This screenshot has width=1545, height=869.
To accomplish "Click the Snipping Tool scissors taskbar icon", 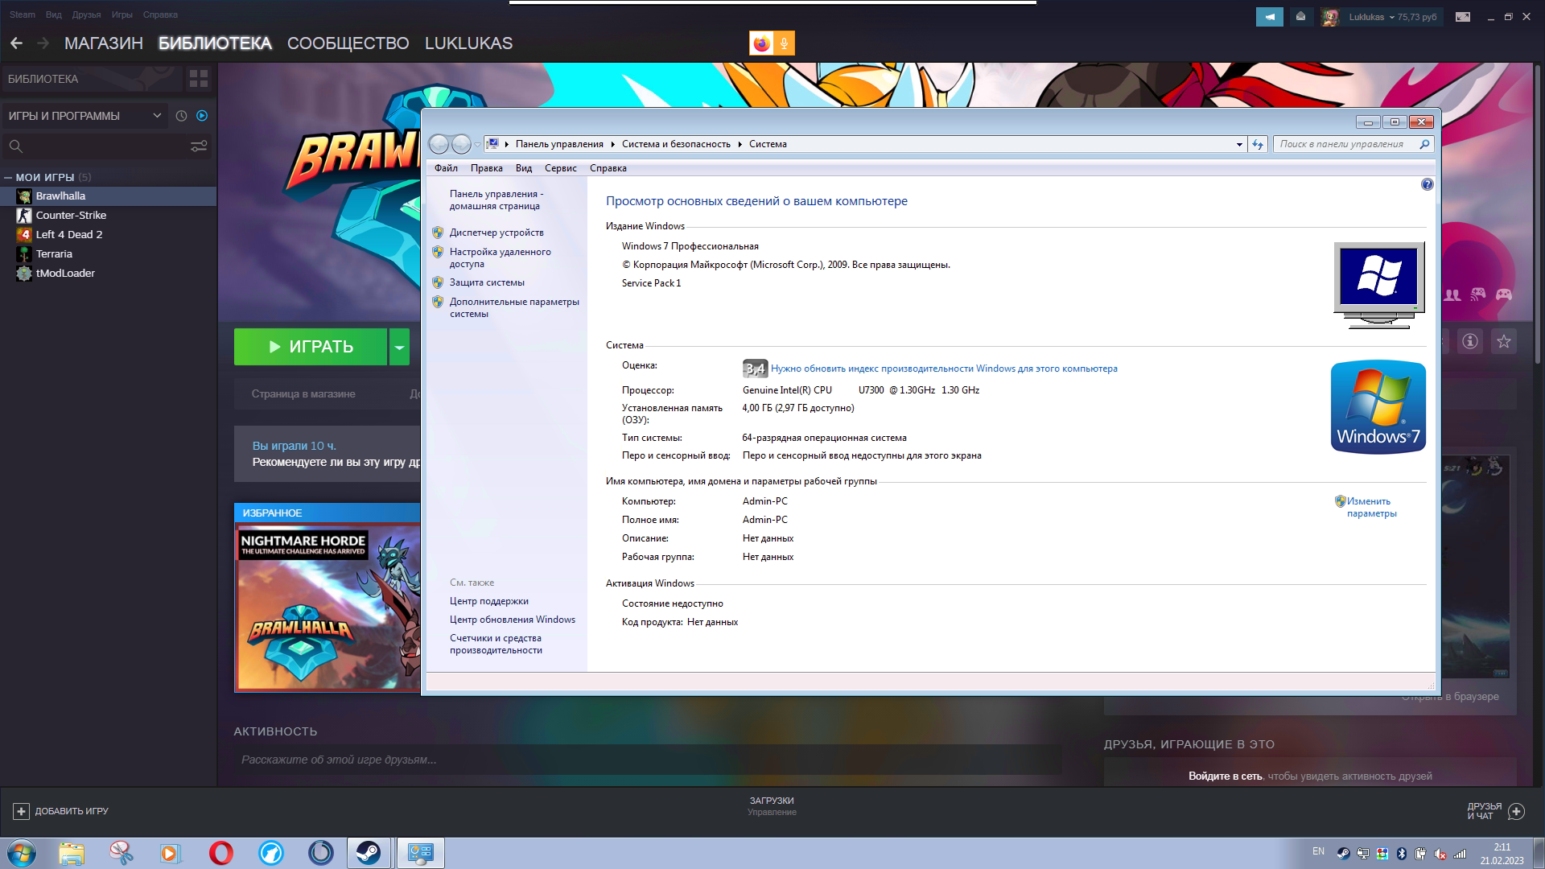I will point(122,853).
